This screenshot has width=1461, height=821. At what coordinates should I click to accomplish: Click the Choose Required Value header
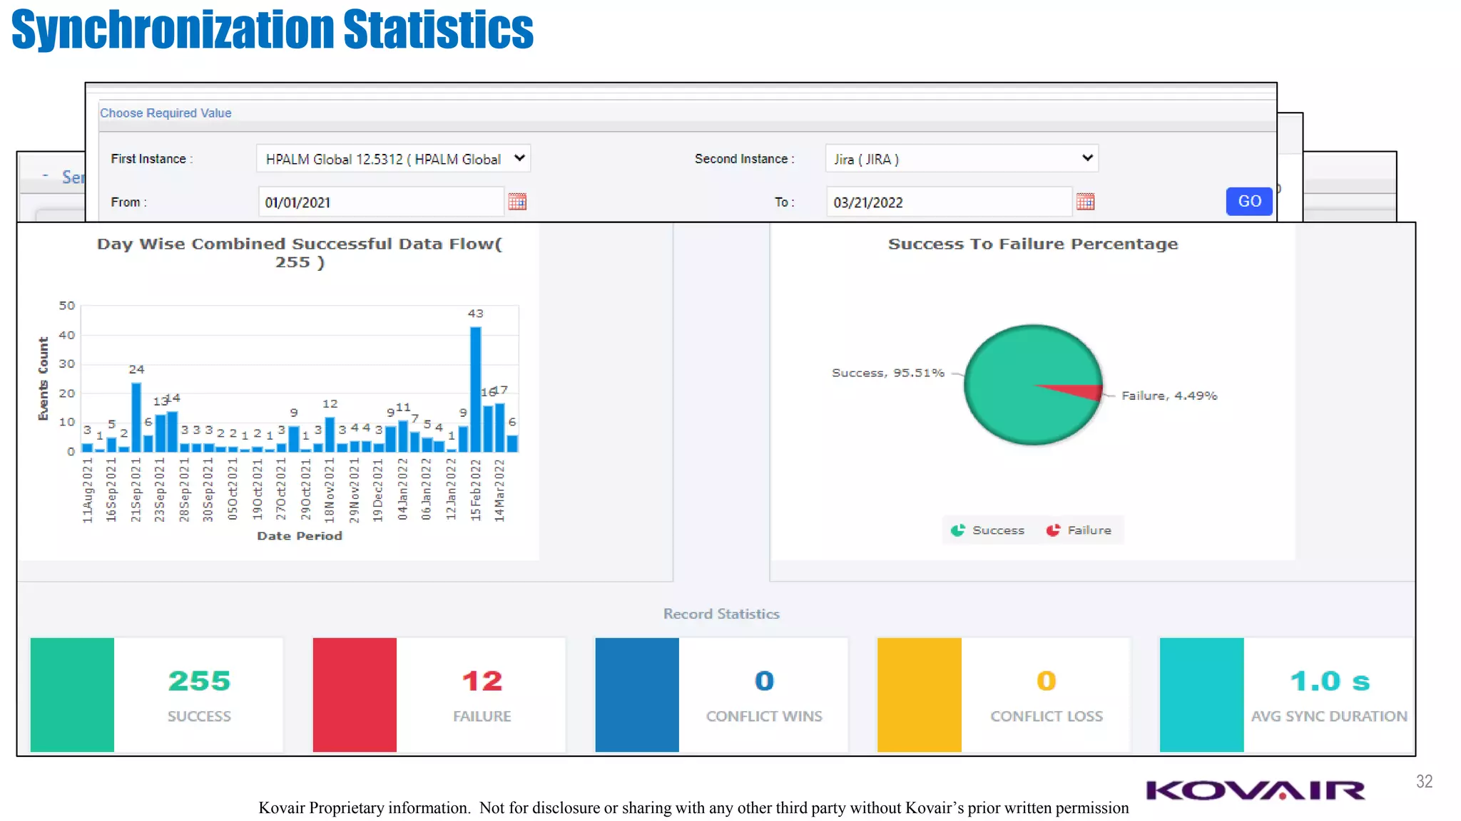pos(166,113)
